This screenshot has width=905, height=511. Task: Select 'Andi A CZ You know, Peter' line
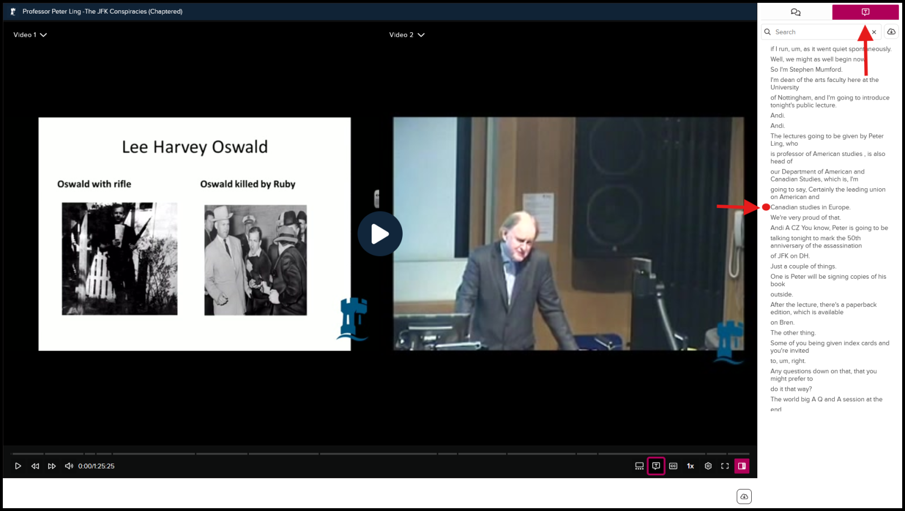point(829,228)
